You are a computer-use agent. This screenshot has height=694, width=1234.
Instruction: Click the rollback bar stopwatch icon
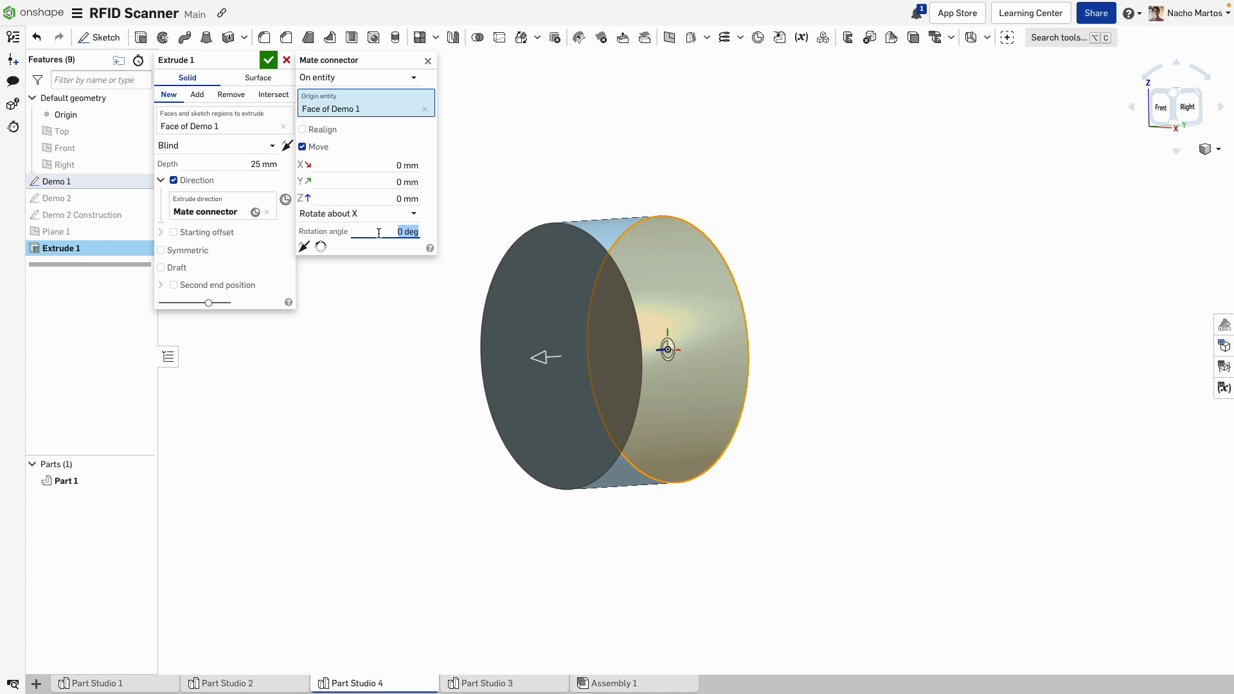click(138, 60)
